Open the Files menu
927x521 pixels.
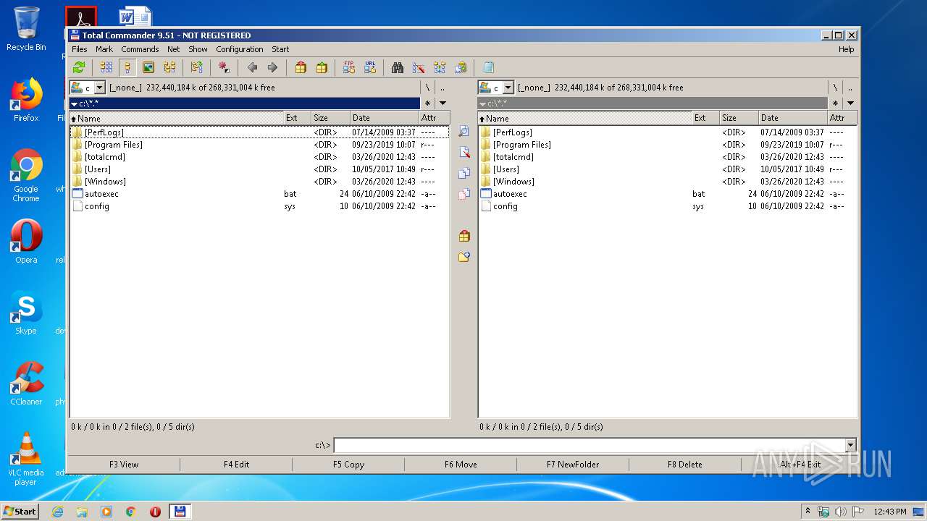80,49
